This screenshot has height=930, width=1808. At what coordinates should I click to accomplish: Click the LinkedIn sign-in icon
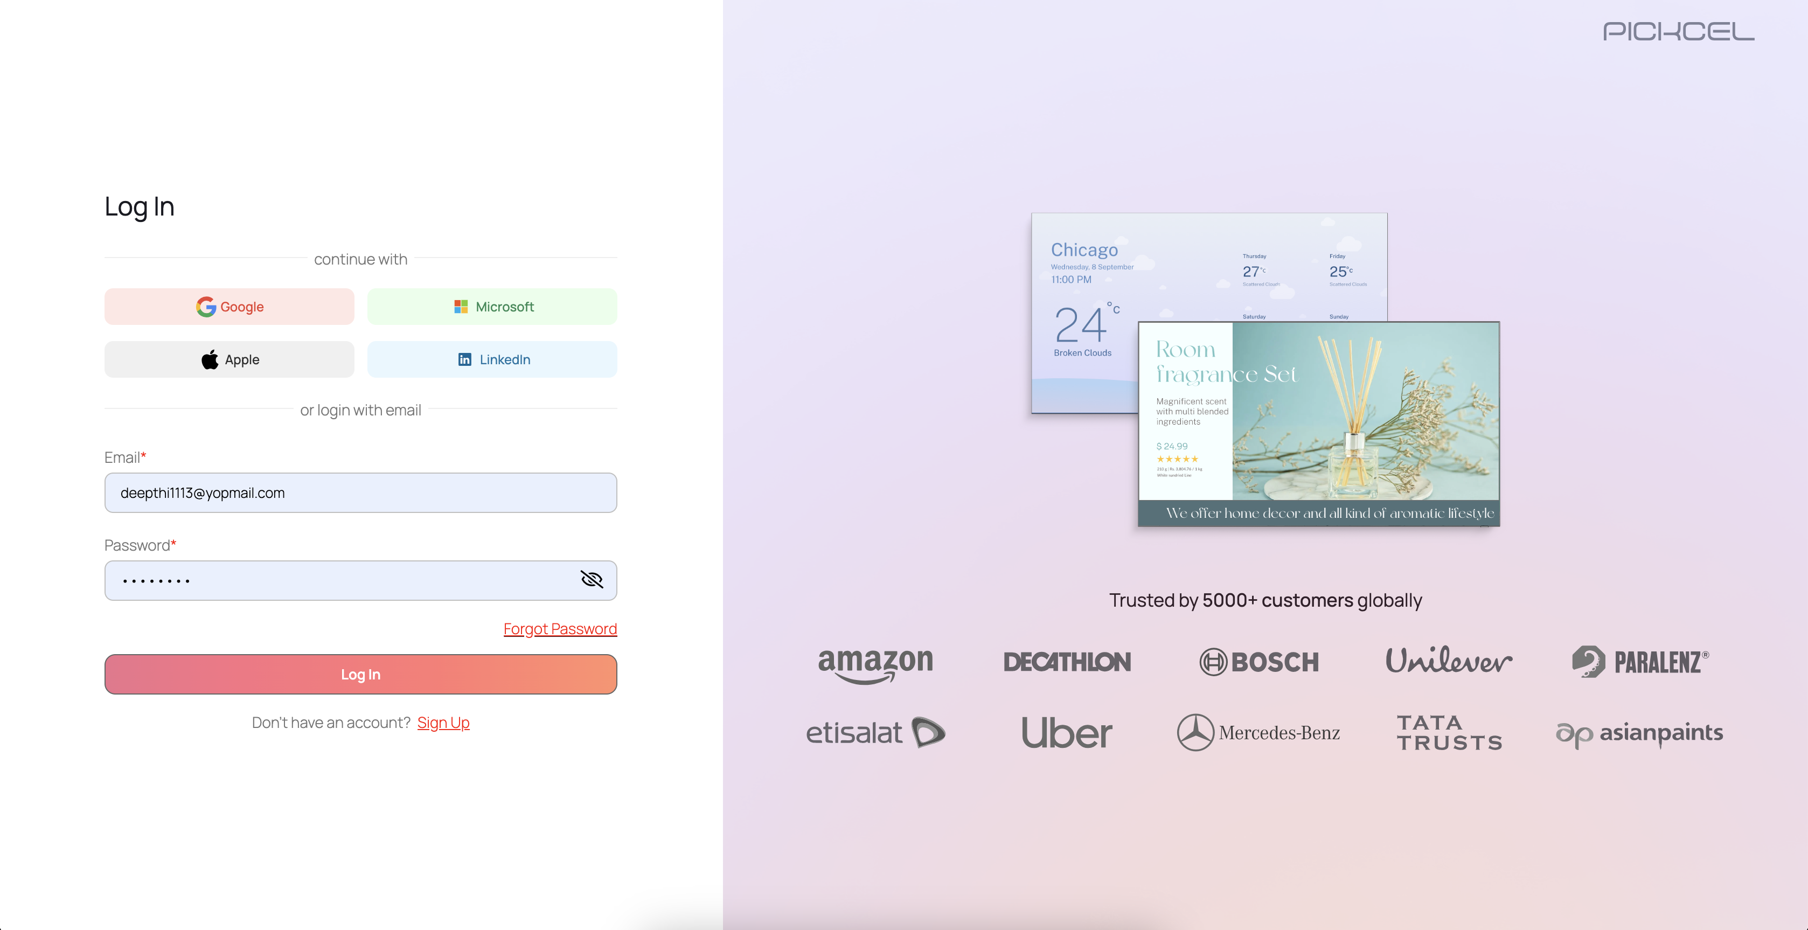465,358
